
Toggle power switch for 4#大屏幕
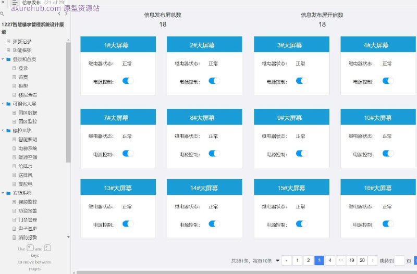pyautogui.click(x=388, y=81)
